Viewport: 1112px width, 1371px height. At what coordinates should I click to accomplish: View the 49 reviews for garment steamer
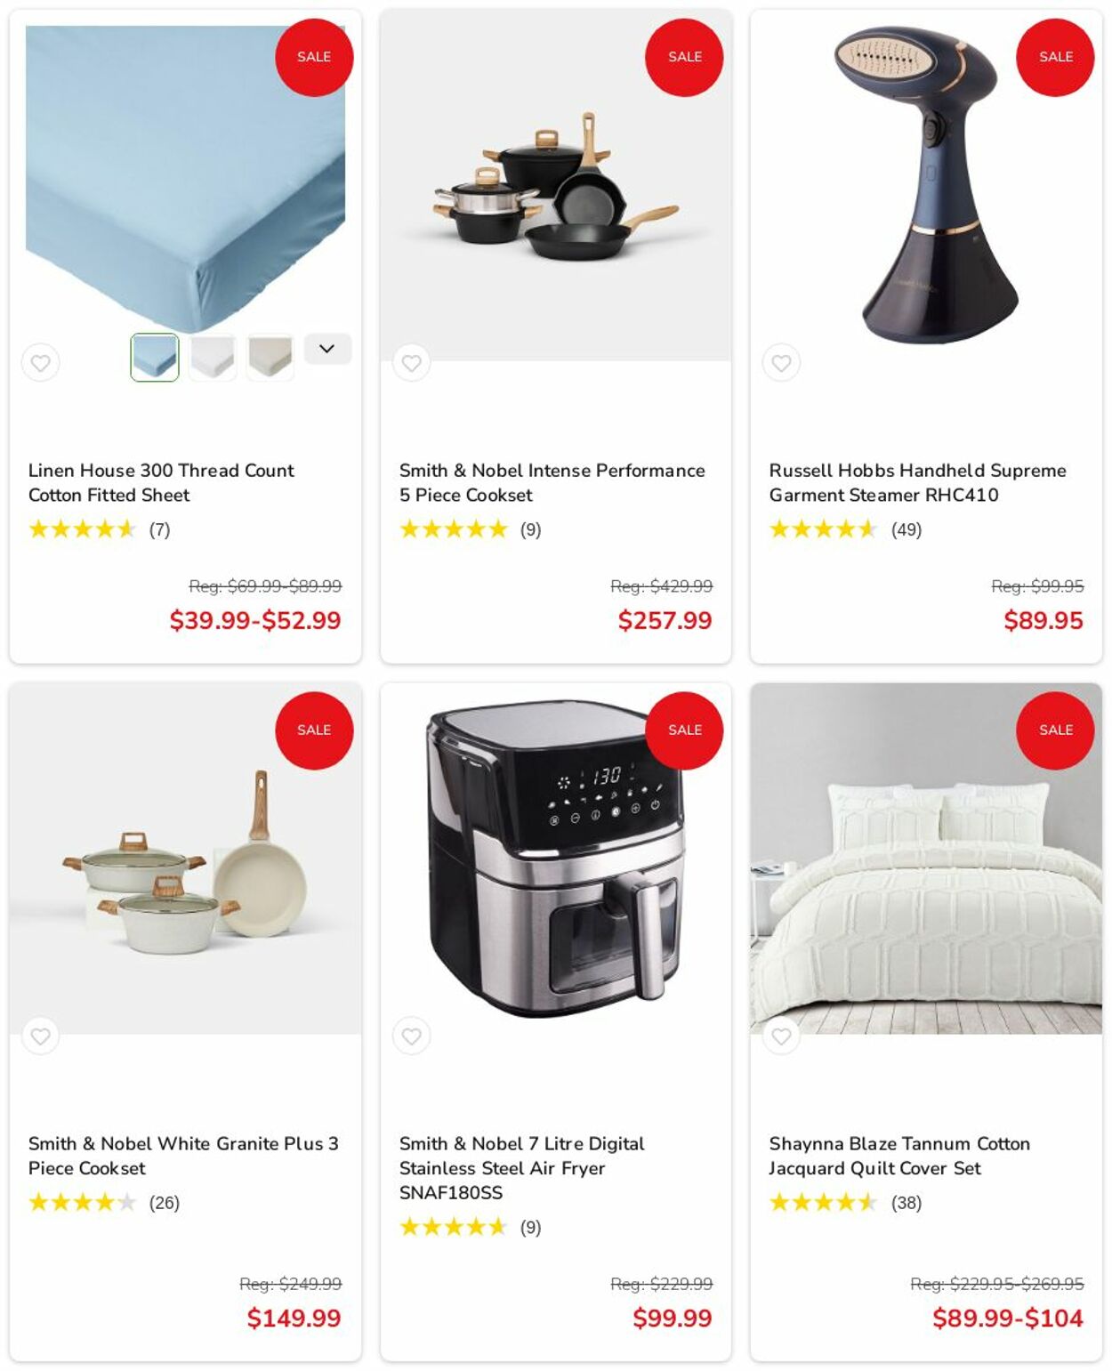coord(907,530)
